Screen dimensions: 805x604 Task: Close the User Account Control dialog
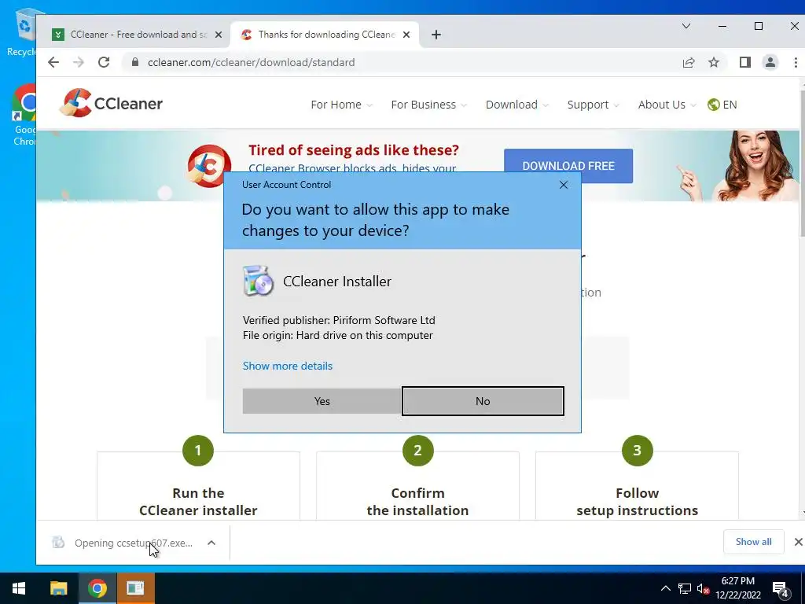[x=563, y=185]
